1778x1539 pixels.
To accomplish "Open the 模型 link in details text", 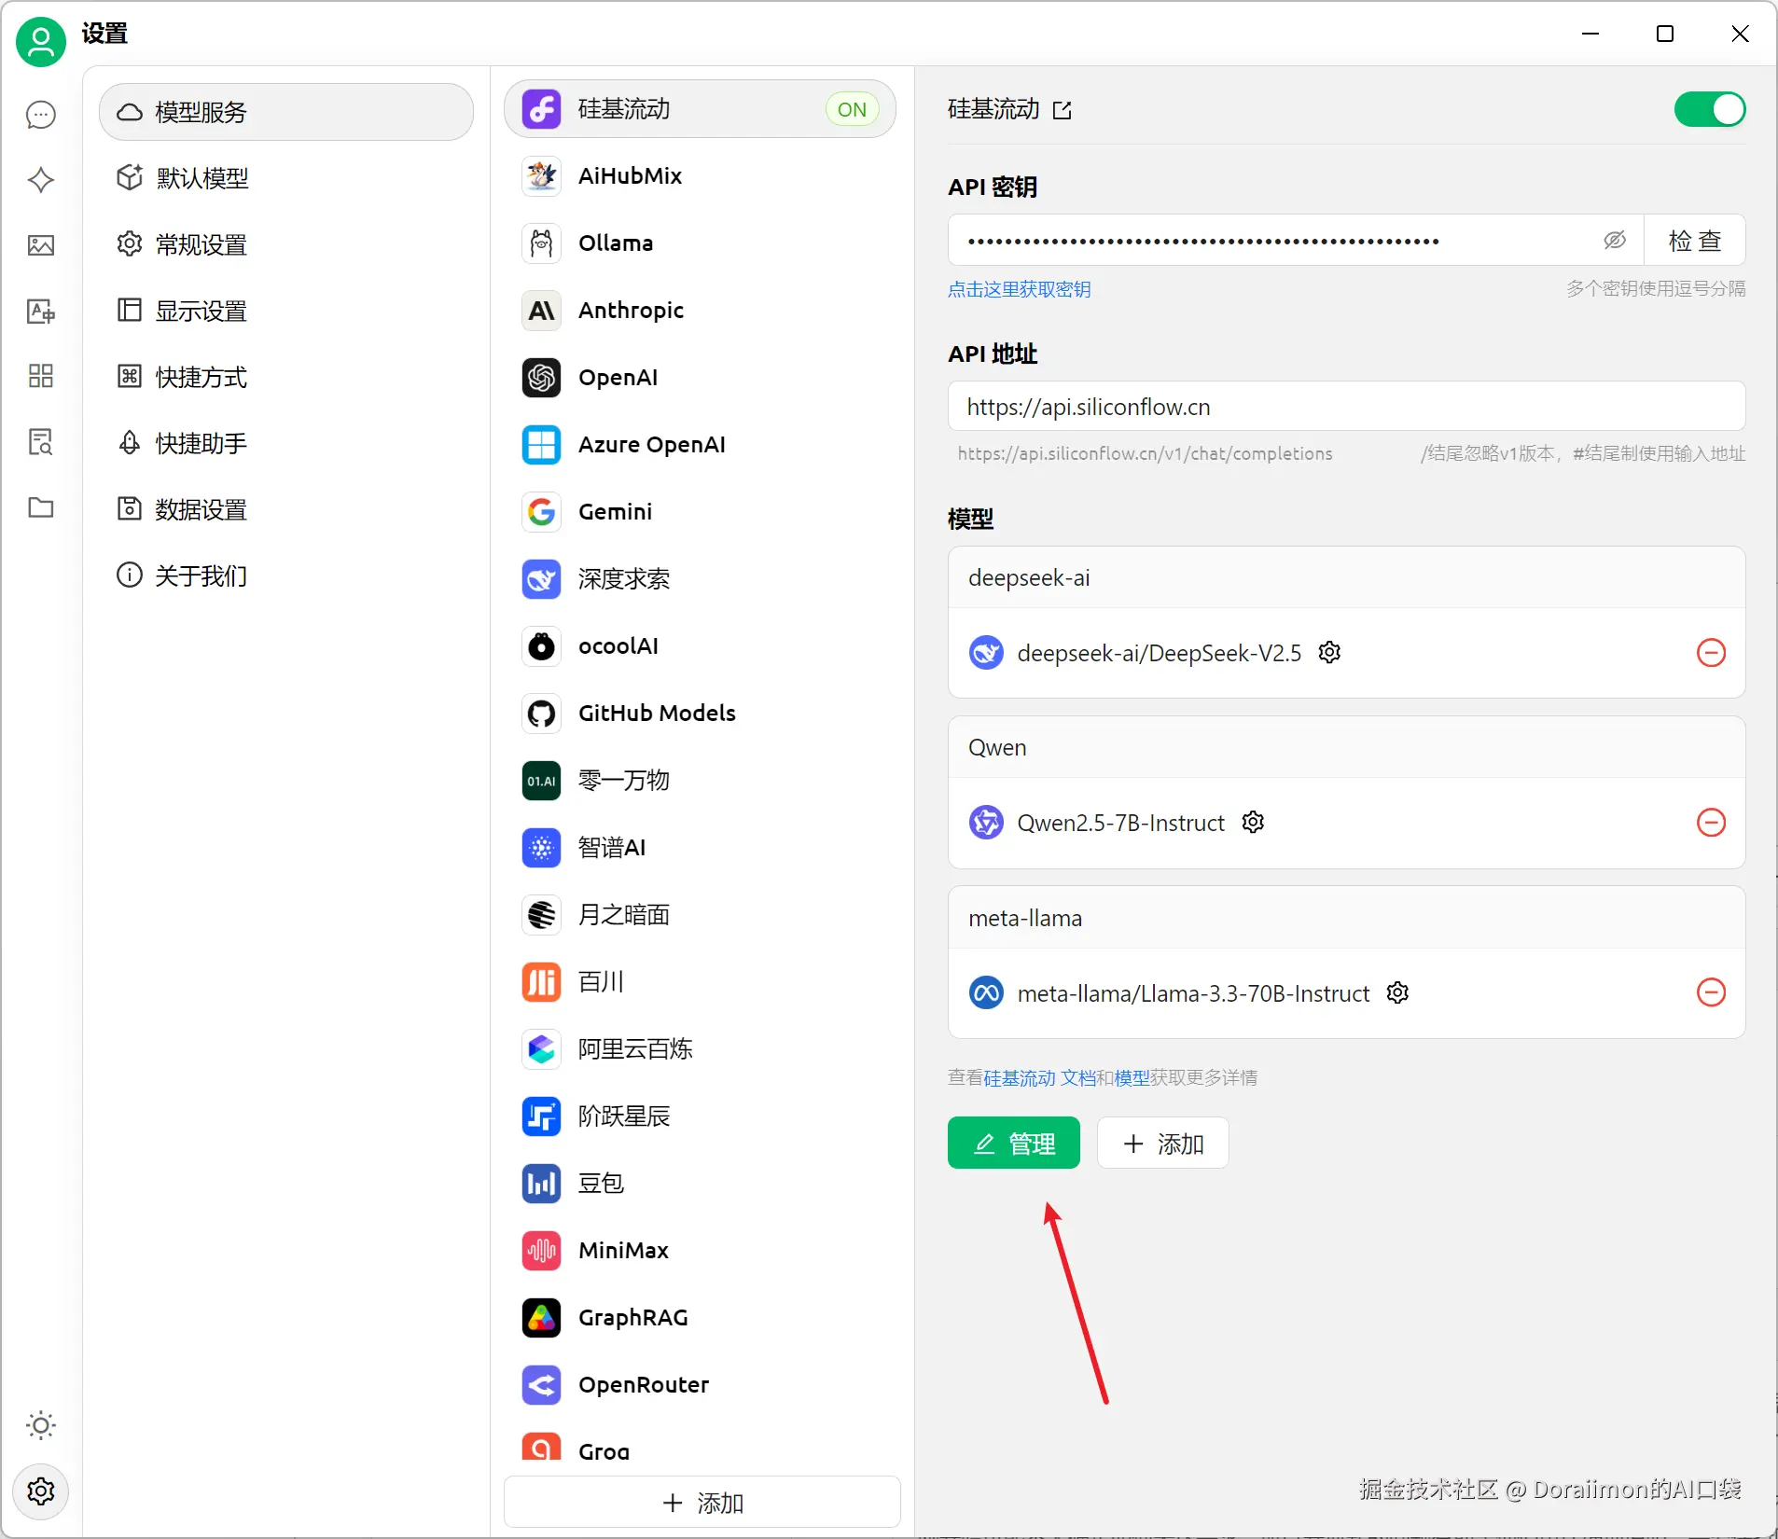I will tap(1132, 1078).
